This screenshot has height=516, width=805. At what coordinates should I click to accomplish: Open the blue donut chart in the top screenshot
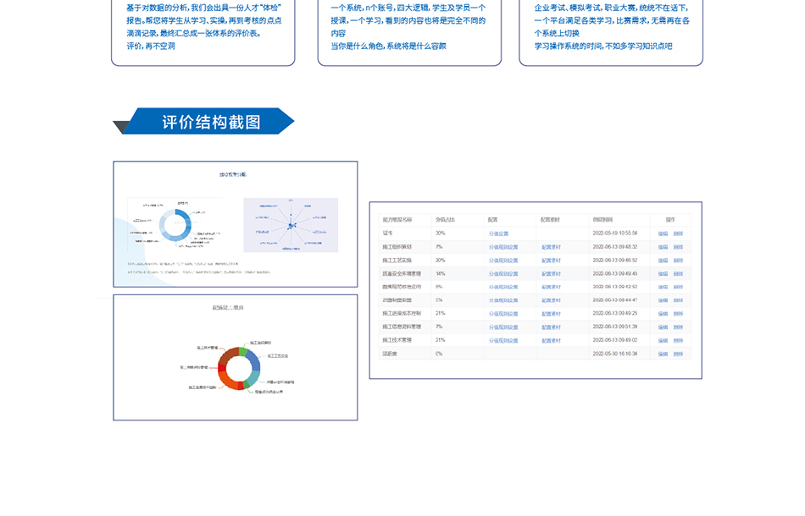176,225
